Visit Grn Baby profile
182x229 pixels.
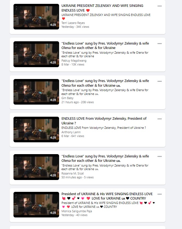coord(67,98)
